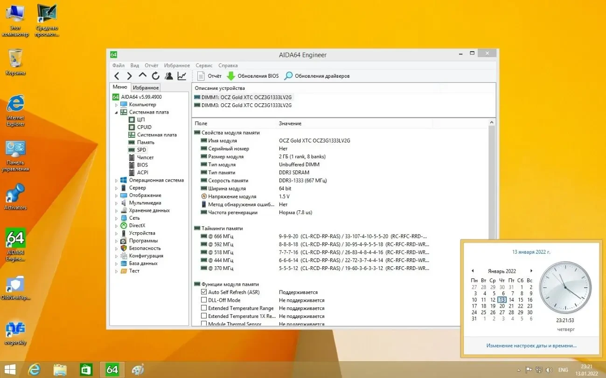Switch to the Избранное tab

pyautogui.click(x=146, y=87)
